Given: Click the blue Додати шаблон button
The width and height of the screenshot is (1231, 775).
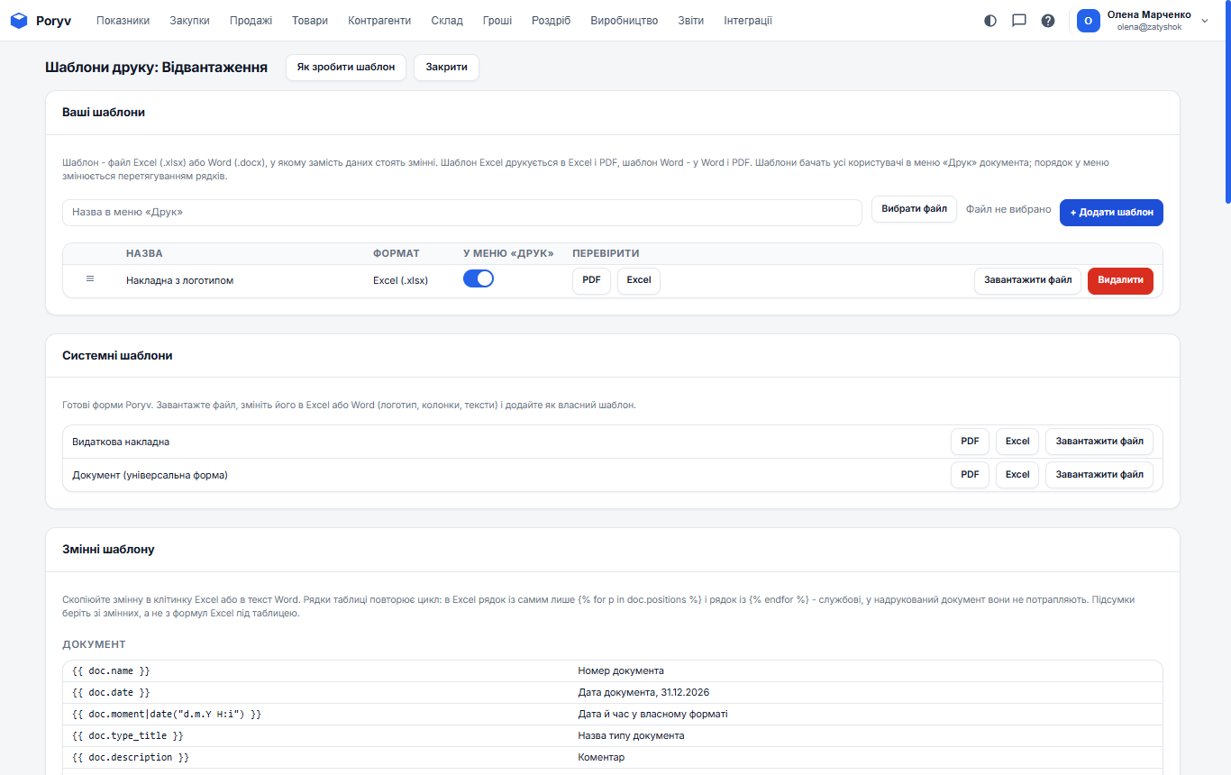Looking at the screenshot, I should click(x=1111, y=213).
